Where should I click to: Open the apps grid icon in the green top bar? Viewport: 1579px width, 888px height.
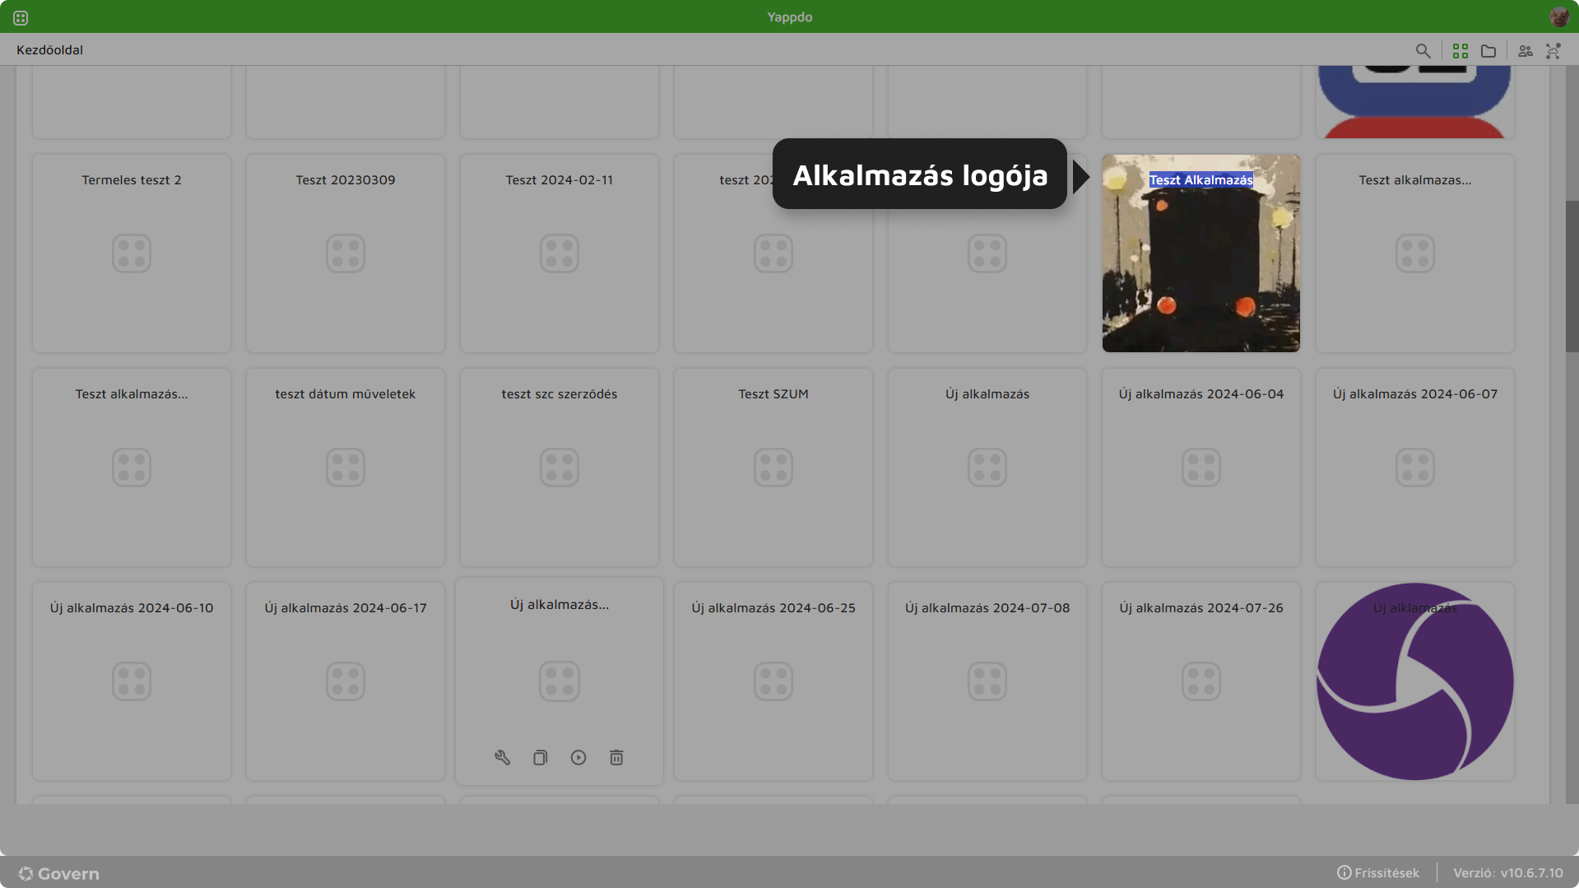20,16
